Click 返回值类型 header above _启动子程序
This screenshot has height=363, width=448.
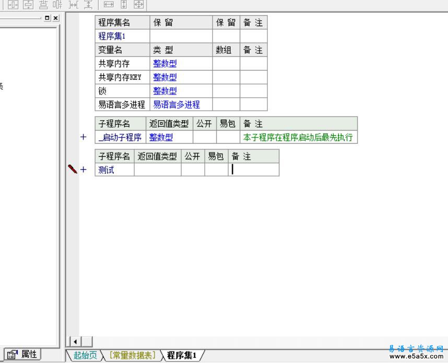pyautogui.click(x=169, y=124)
